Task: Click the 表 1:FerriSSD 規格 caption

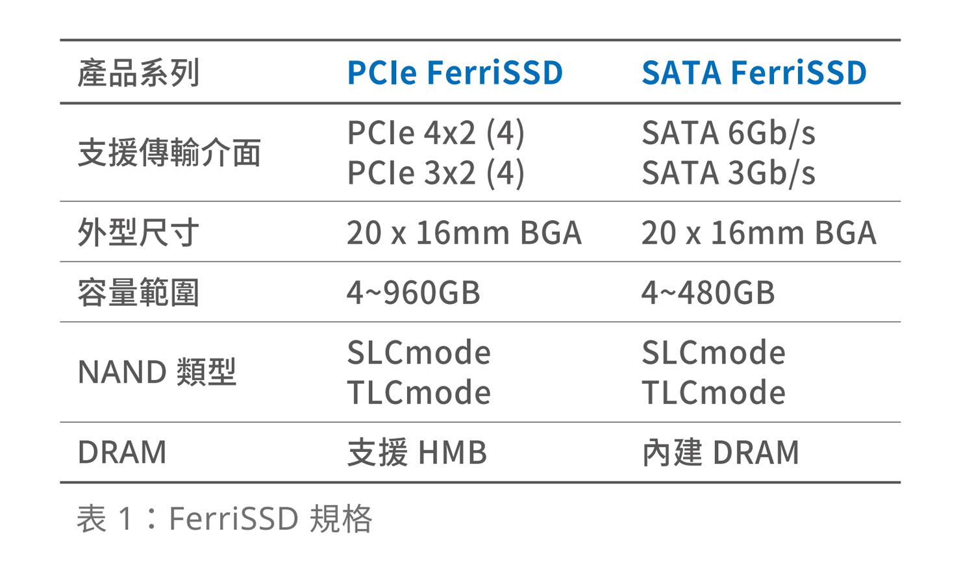Action: click(x=224, y=519)
